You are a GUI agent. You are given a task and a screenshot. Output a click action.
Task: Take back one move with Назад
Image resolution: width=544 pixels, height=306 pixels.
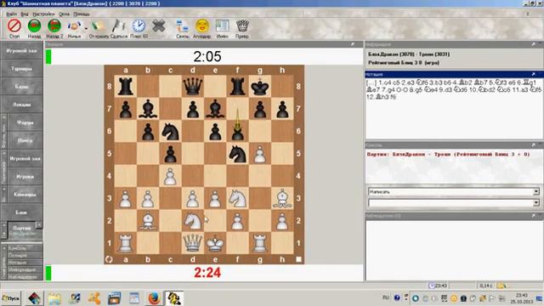click(34, 26)
